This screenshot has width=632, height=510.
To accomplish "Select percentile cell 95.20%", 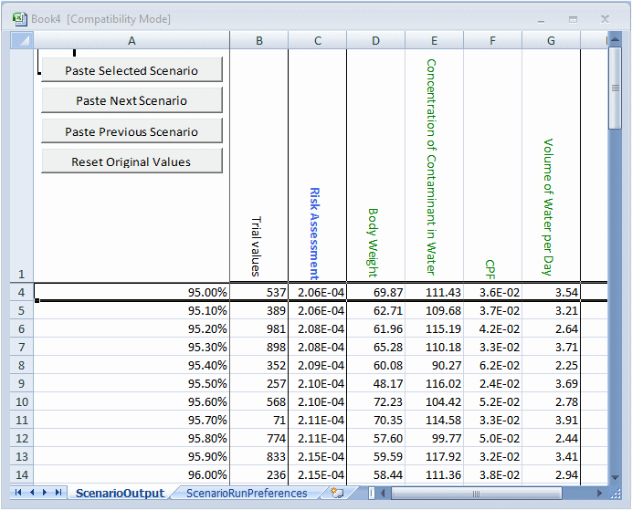I will tap(132, 328).
